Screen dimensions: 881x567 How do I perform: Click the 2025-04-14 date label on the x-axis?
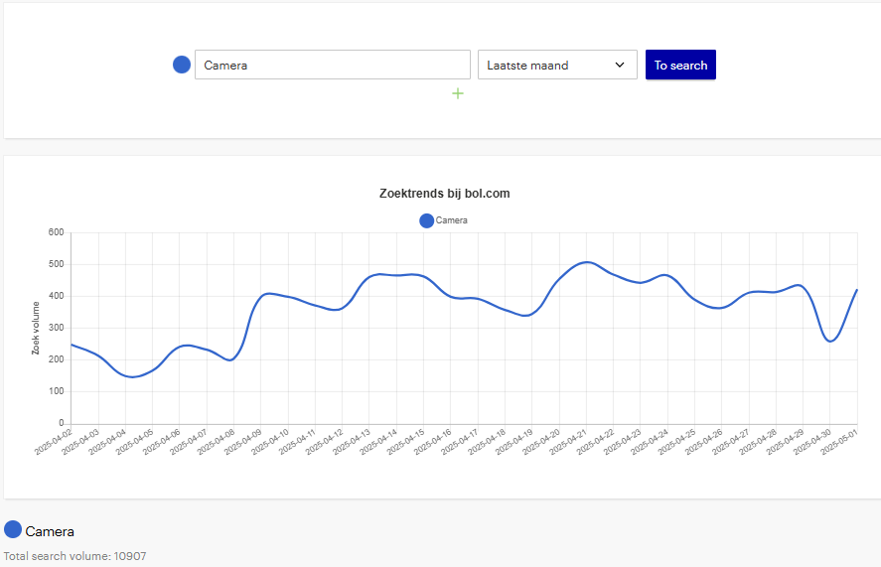click(x=379, y=441)
